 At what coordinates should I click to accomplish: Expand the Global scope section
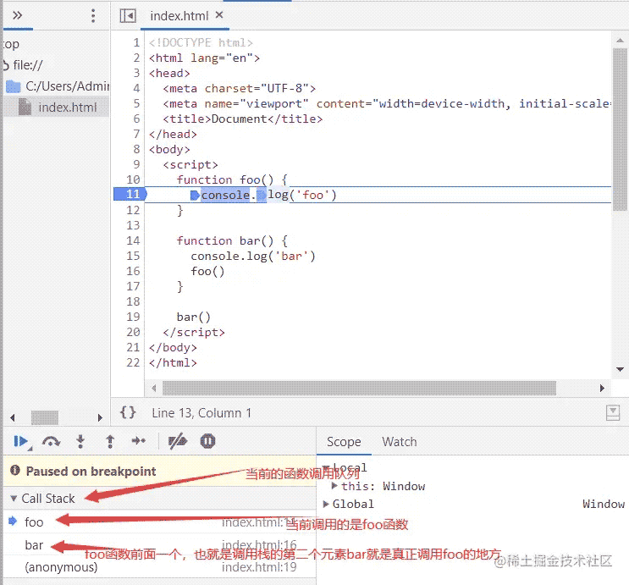click(x=326, y=504)
